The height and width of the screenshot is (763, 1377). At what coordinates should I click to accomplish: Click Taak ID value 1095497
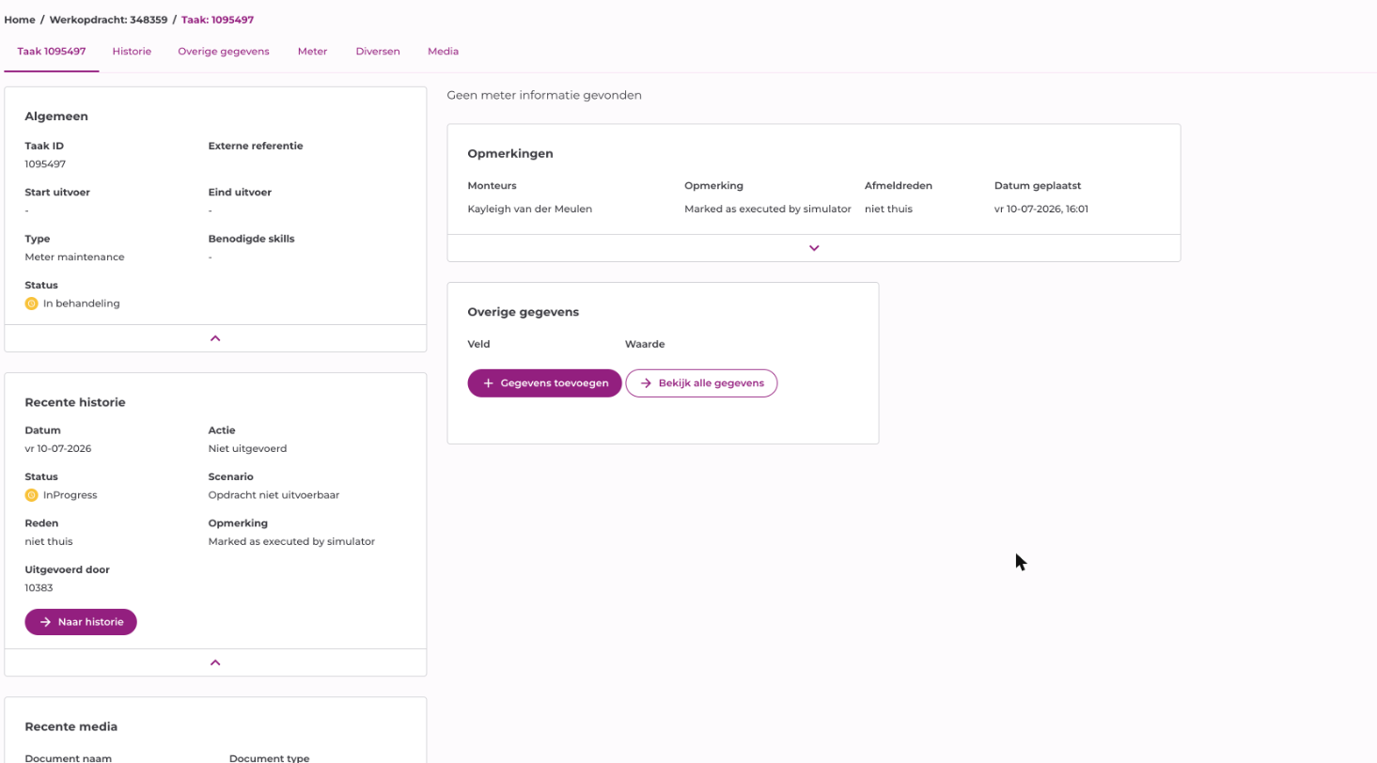(x=45, y=163)
